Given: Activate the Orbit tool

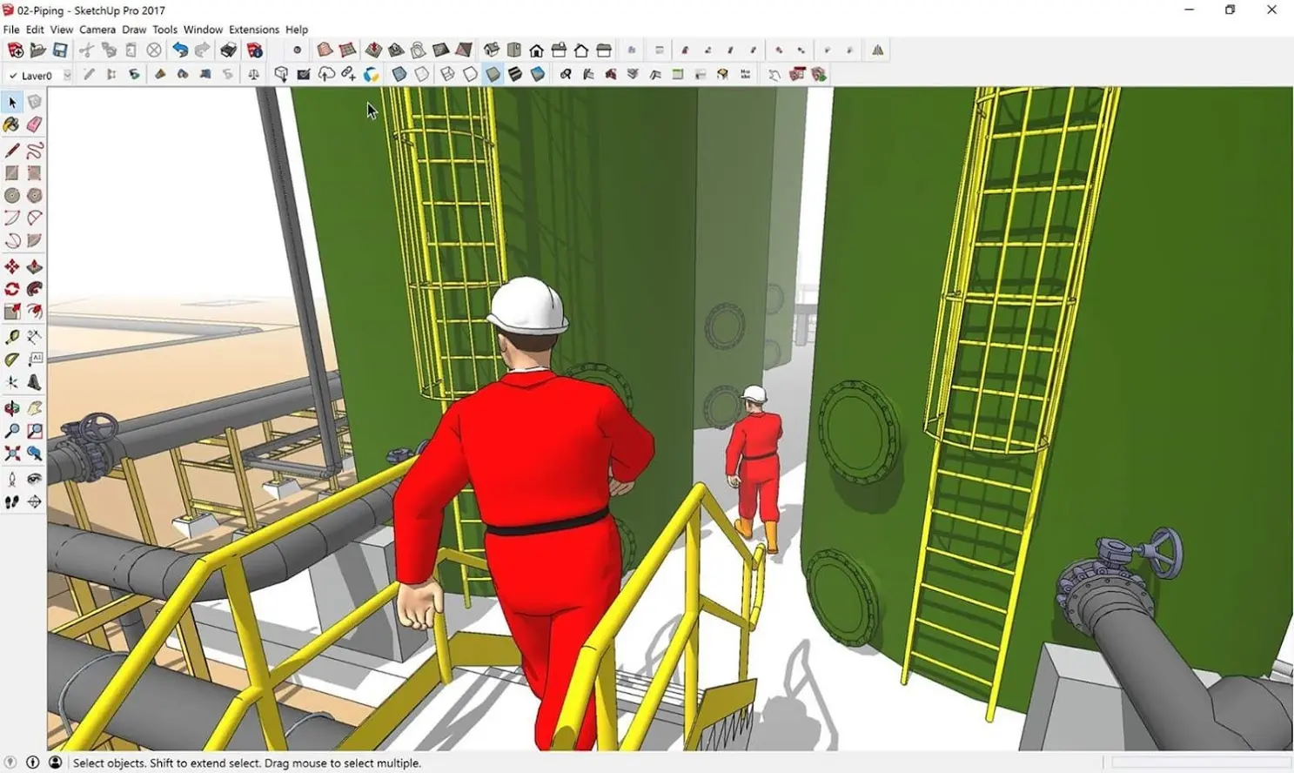Looking at the screenshot, I should click(12, 408).
